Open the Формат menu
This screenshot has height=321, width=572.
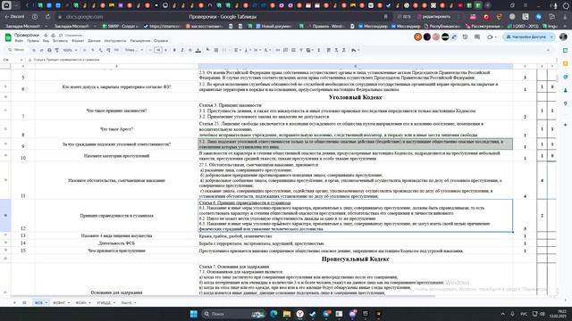(x=78, y=41)
